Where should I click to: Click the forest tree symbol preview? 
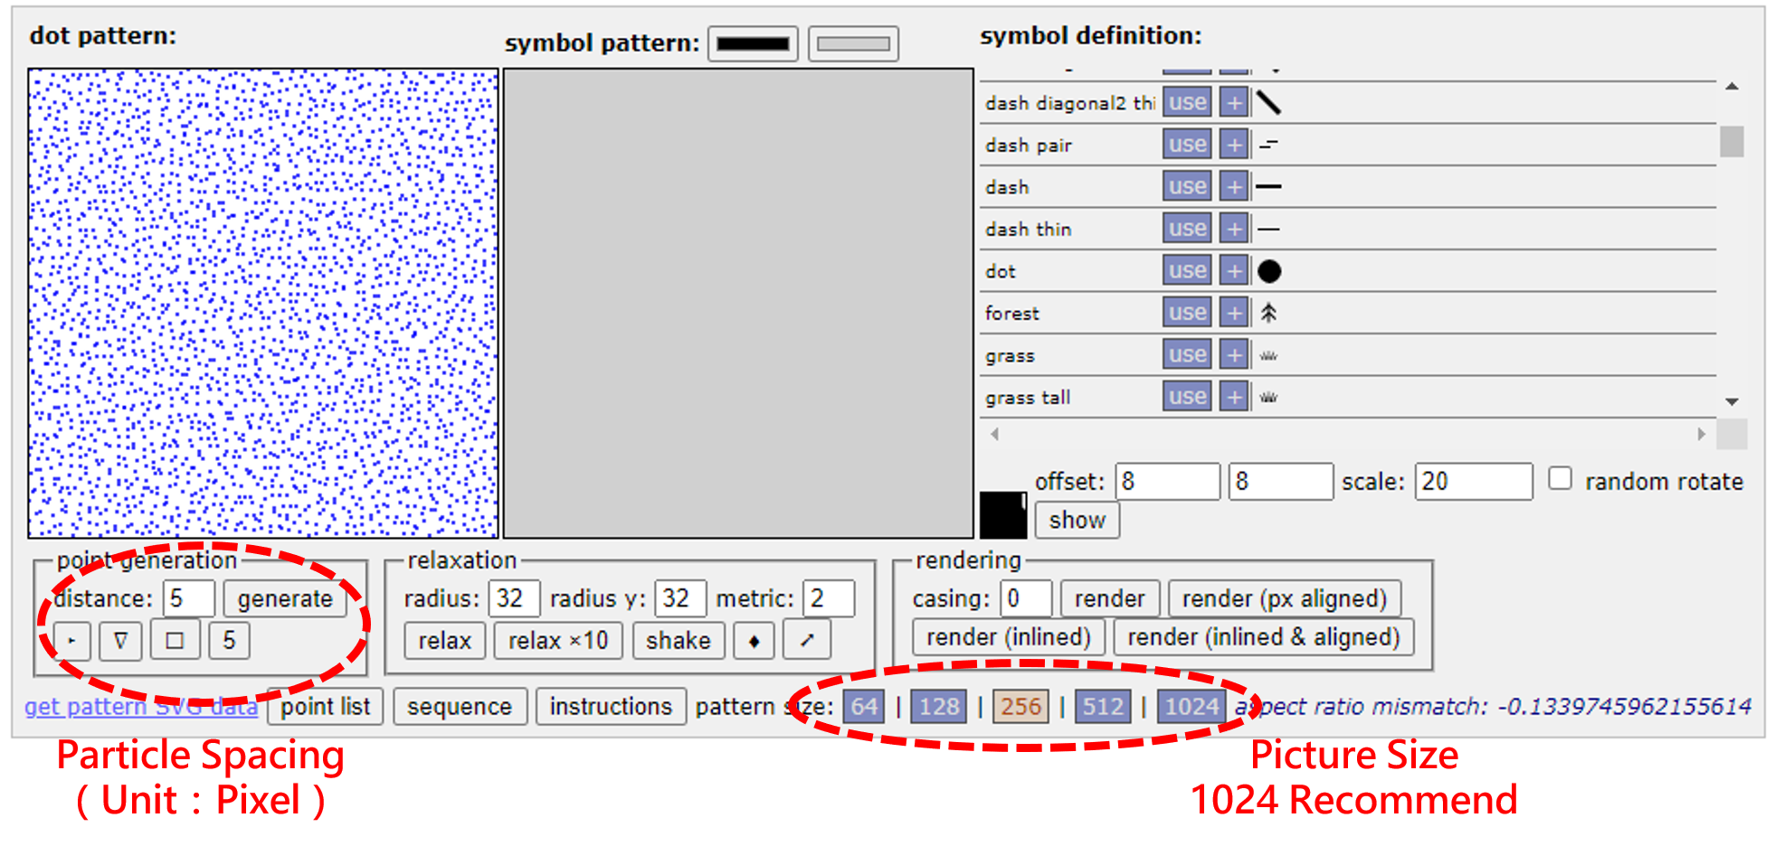click(x=1268, y=313)
